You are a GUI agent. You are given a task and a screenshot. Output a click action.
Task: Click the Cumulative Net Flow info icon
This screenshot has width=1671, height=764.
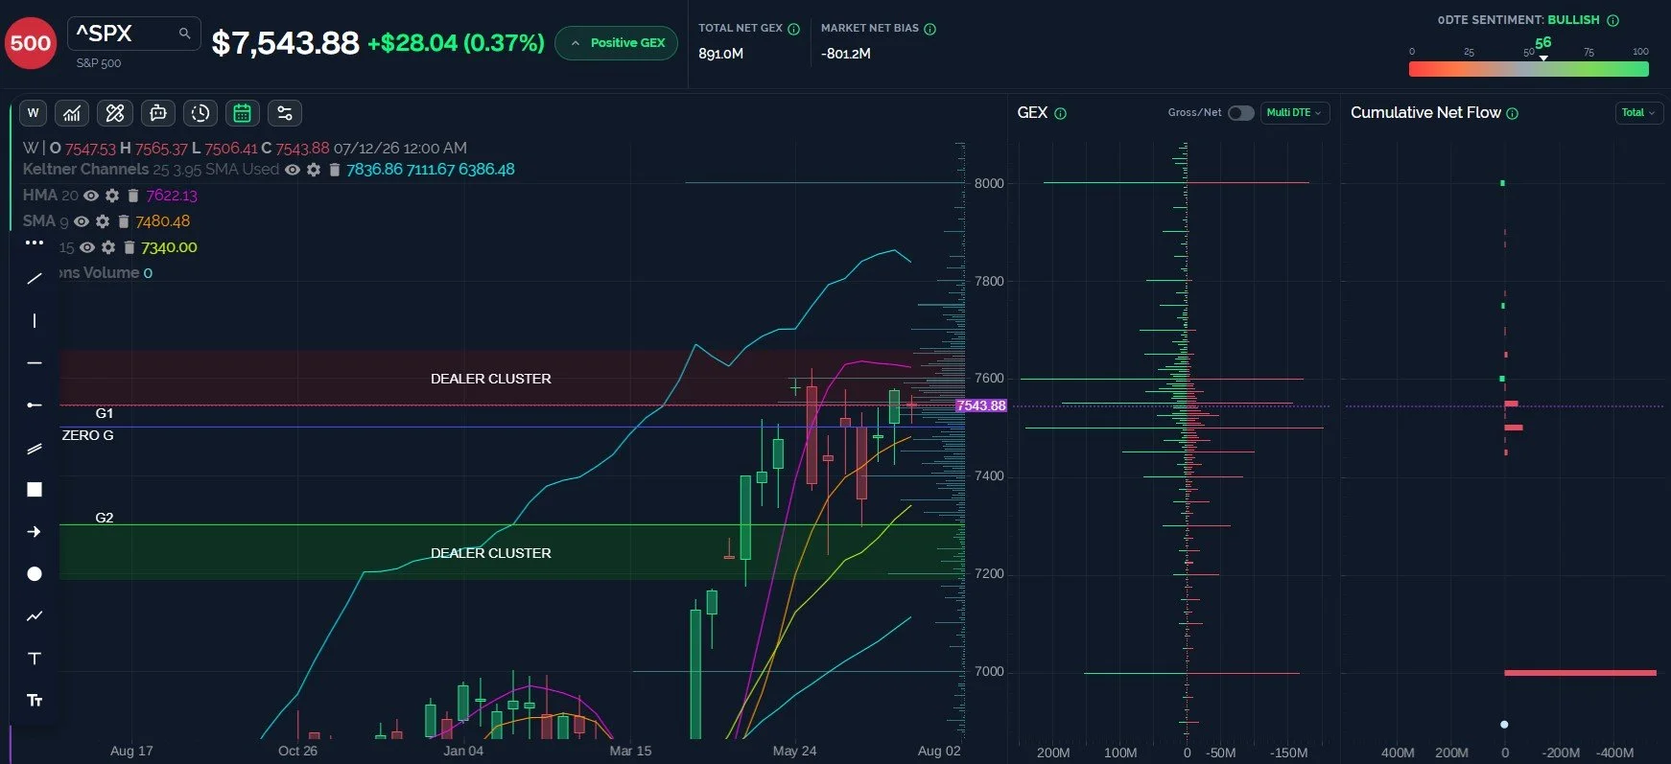tap(1513, 113)
